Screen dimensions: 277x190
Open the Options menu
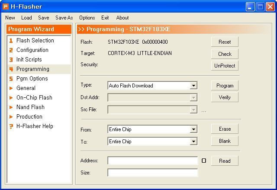tap(87, 18)
